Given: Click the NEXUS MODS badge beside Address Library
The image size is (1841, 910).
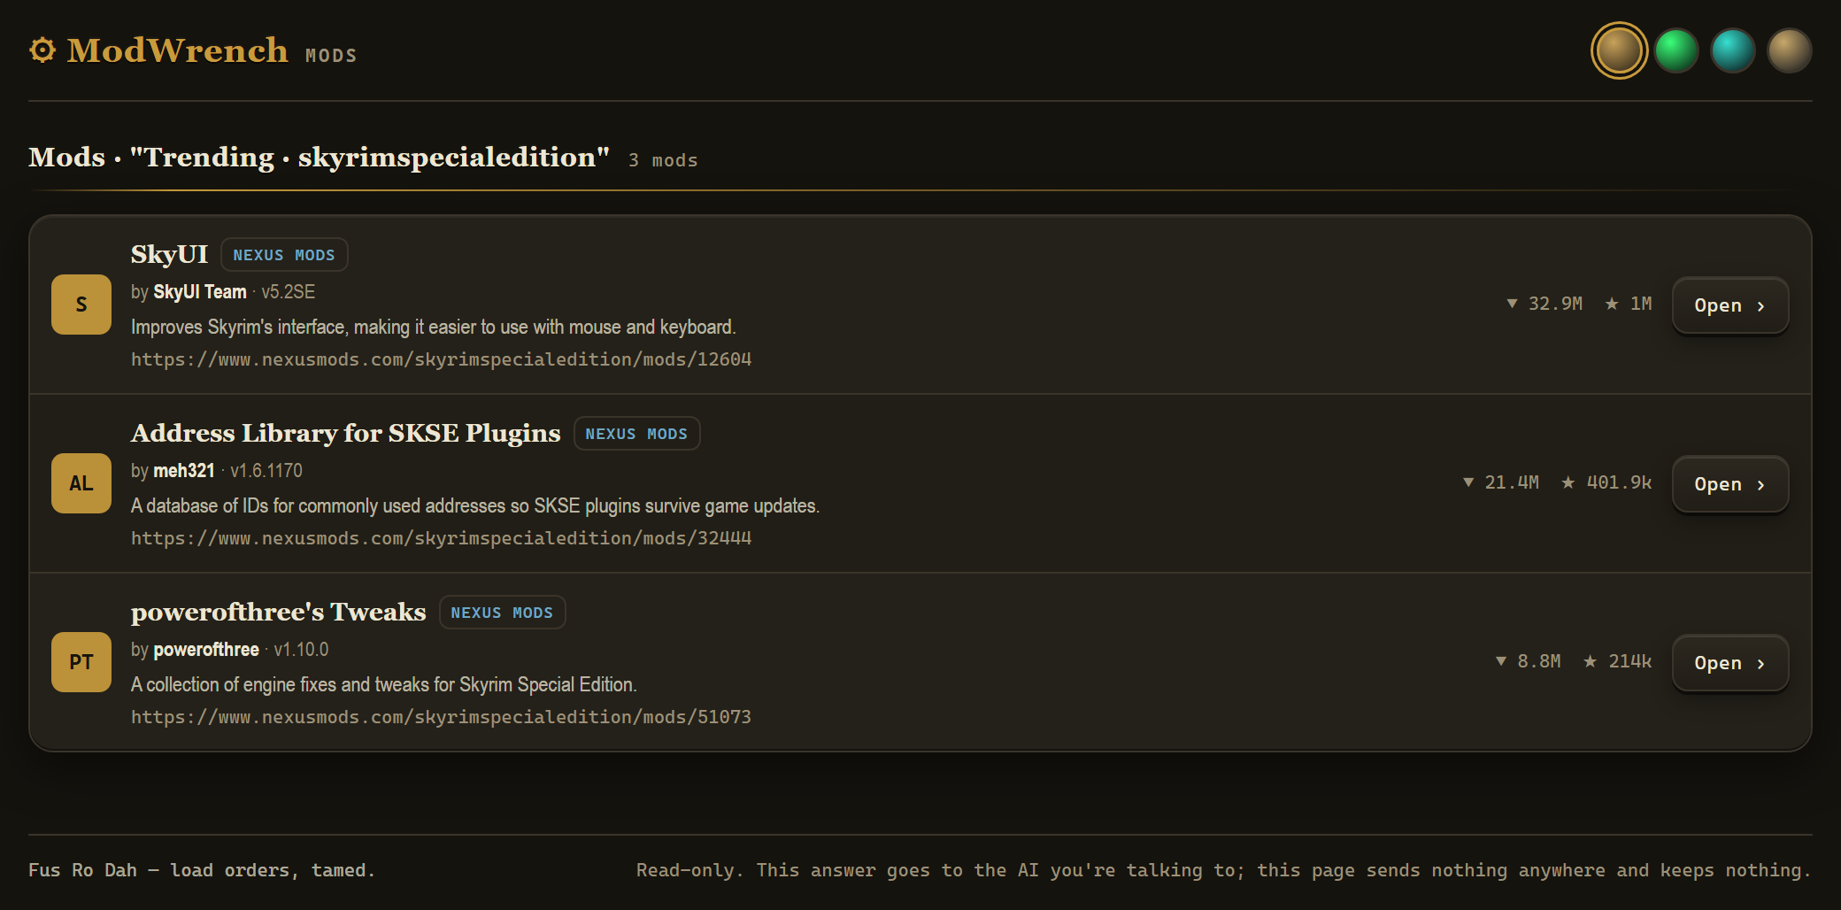Looking at the screenshot, I should coord(636,434).
